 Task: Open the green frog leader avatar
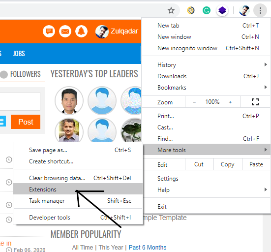(131, 130)
